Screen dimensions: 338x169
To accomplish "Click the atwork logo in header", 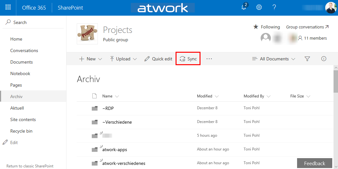I will tap(163, 8).
